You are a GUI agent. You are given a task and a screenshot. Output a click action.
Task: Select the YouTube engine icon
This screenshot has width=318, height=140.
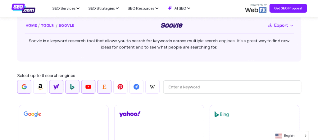click(88, 87)
